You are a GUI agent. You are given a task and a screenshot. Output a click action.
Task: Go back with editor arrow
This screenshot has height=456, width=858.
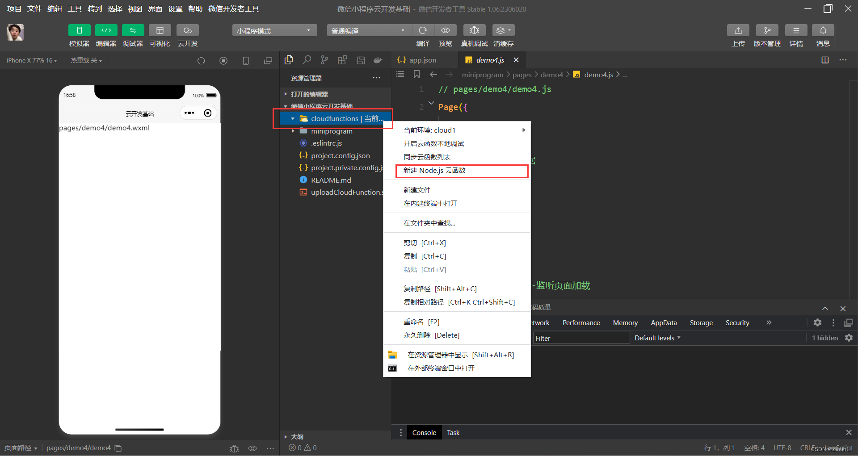pyautogui.click(x=433, y=75)
